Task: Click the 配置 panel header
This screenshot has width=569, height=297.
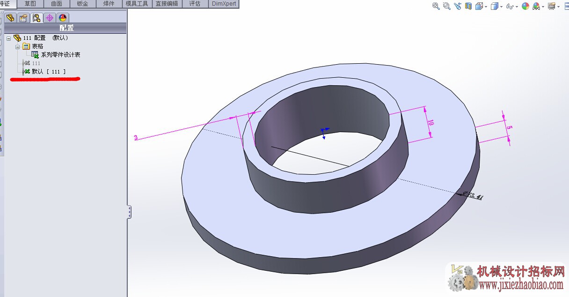Action: click(x=66, y=28)
